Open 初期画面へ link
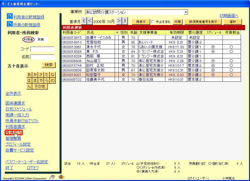This screenshot has height=181, width=250. tap(229, 16)
